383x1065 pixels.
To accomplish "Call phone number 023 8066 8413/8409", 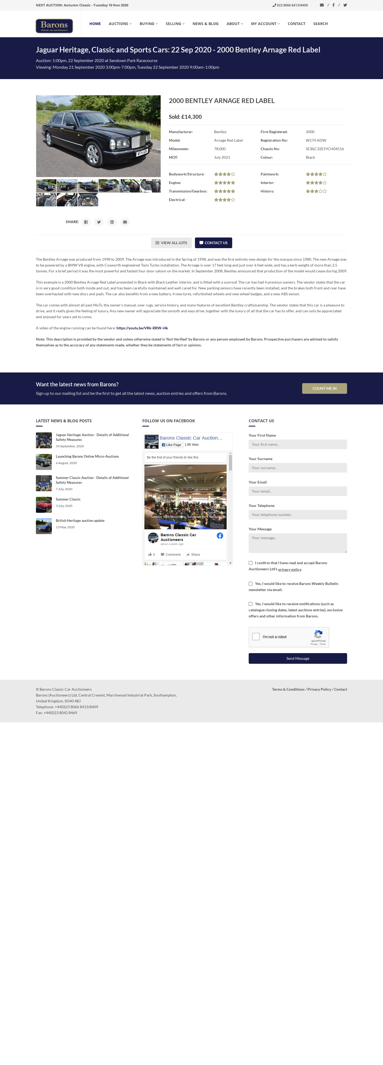I will [290, 5].
